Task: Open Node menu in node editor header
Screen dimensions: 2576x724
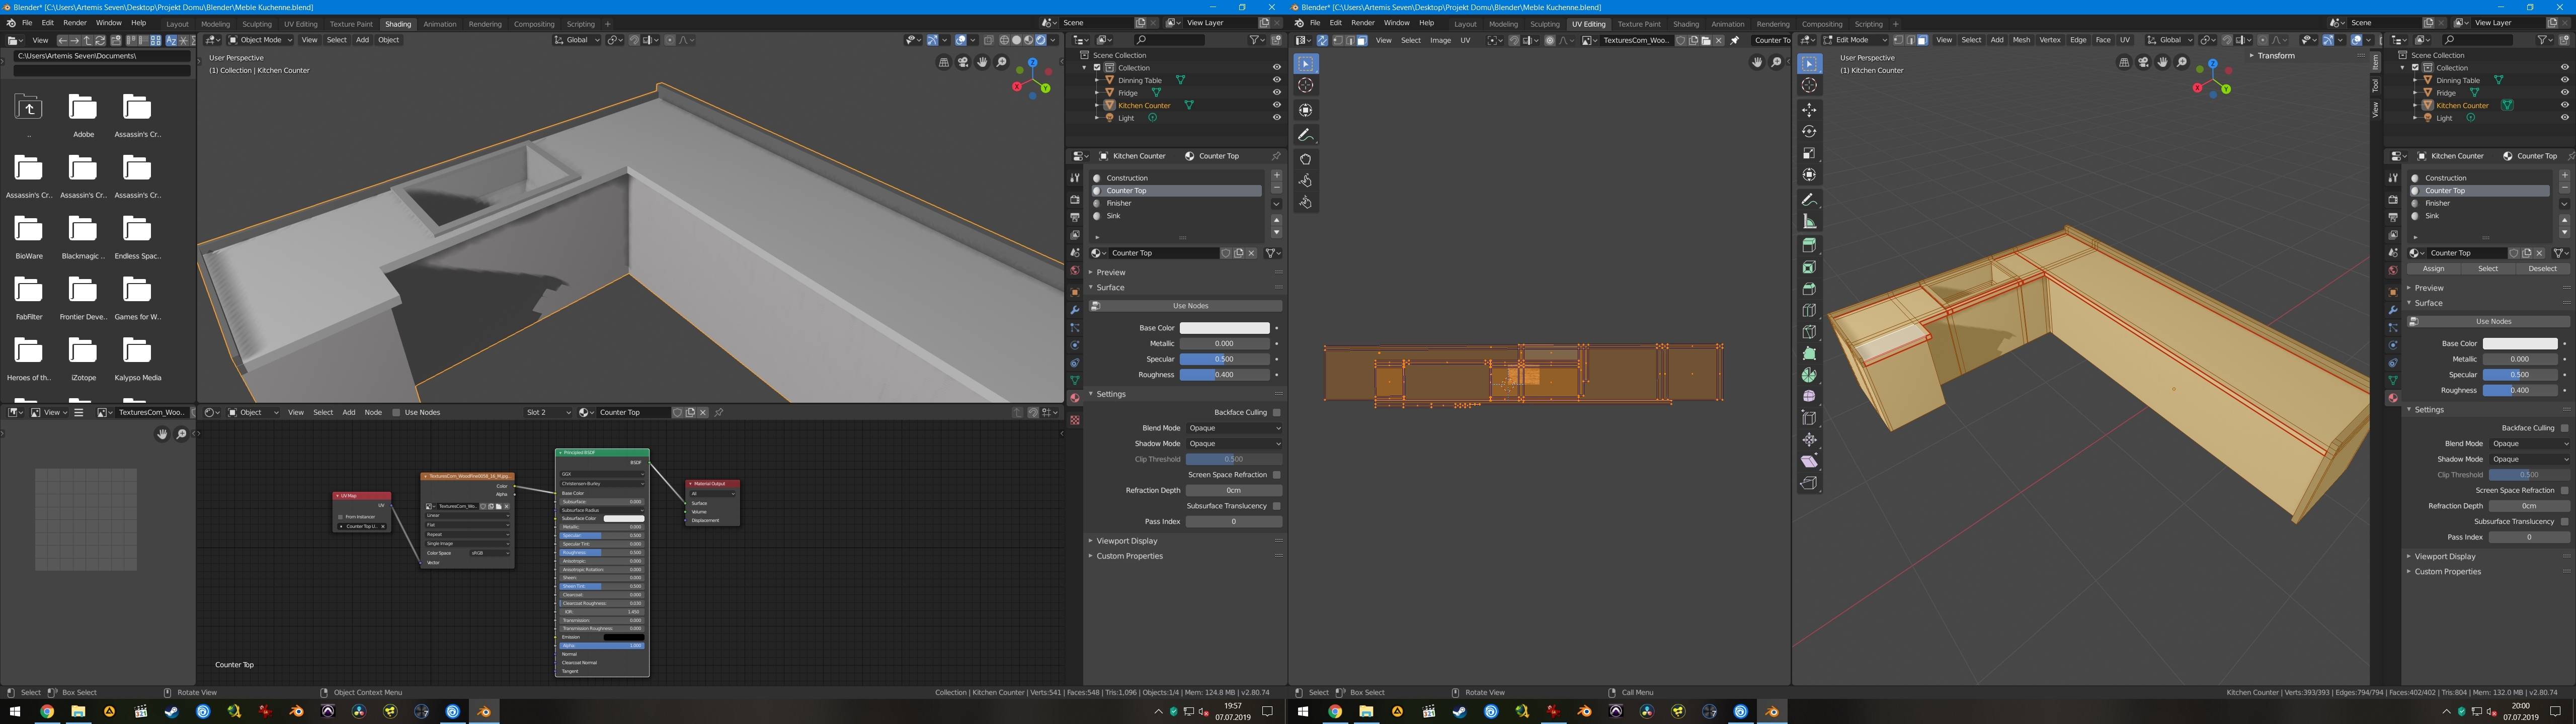Action: pos(373,412)
